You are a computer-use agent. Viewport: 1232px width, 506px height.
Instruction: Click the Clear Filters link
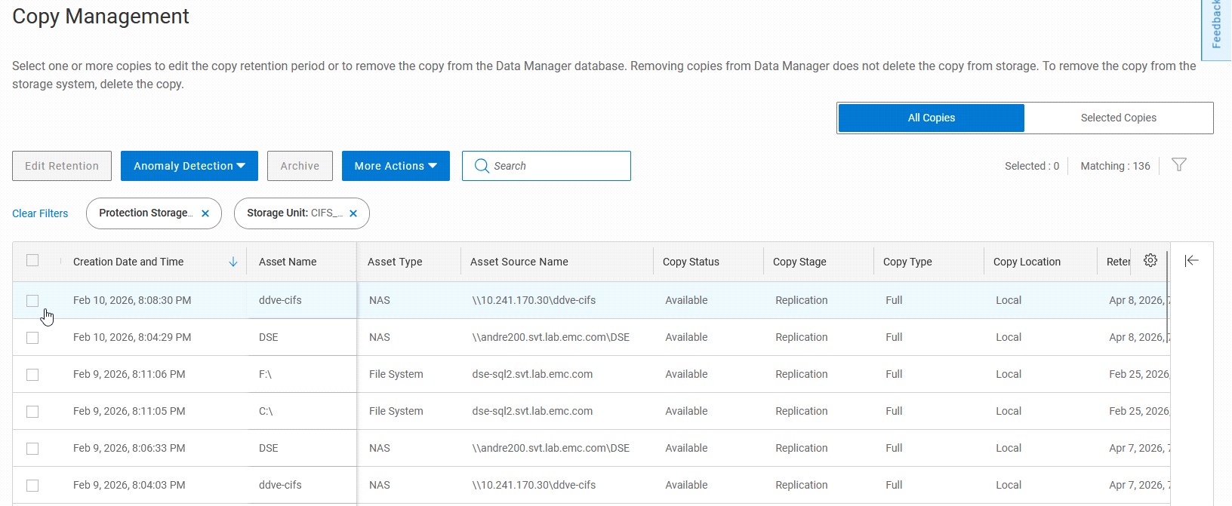click(40, 213)
